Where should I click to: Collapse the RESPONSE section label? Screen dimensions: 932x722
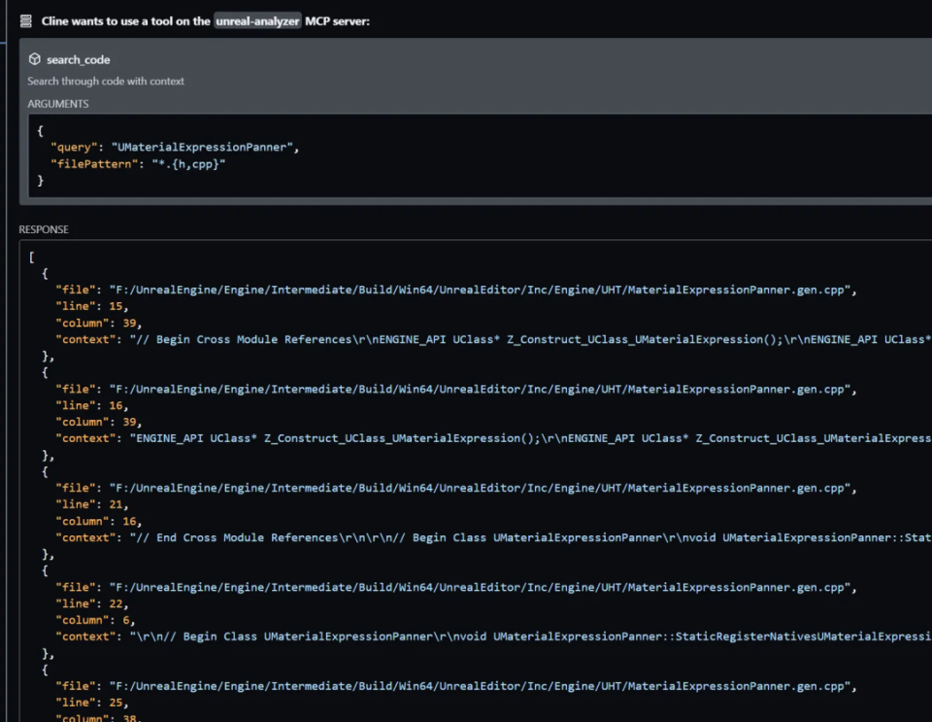click(44, 229)
